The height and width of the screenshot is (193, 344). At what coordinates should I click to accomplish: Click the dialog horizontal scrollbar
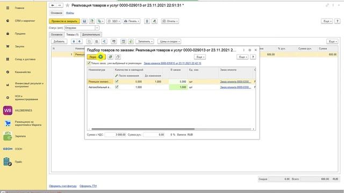click(143, 129)
